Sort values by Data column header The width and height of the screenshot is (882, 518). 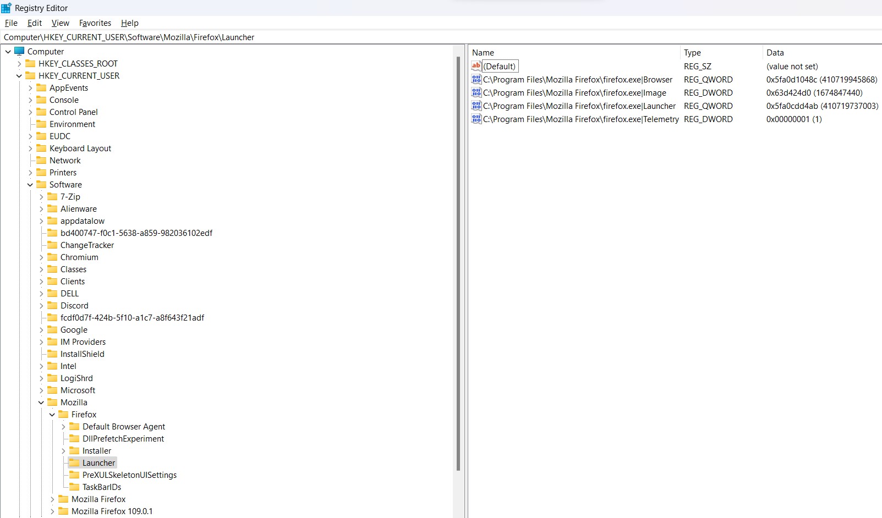click(822, 53)
